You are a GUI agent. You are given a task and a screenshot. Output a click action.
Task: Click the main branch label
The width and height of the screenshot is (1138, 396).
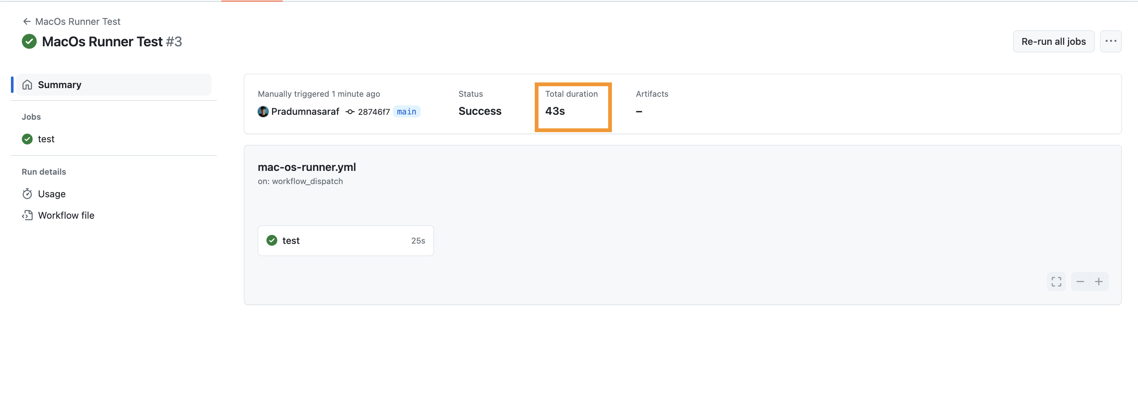tap(406, 111)
